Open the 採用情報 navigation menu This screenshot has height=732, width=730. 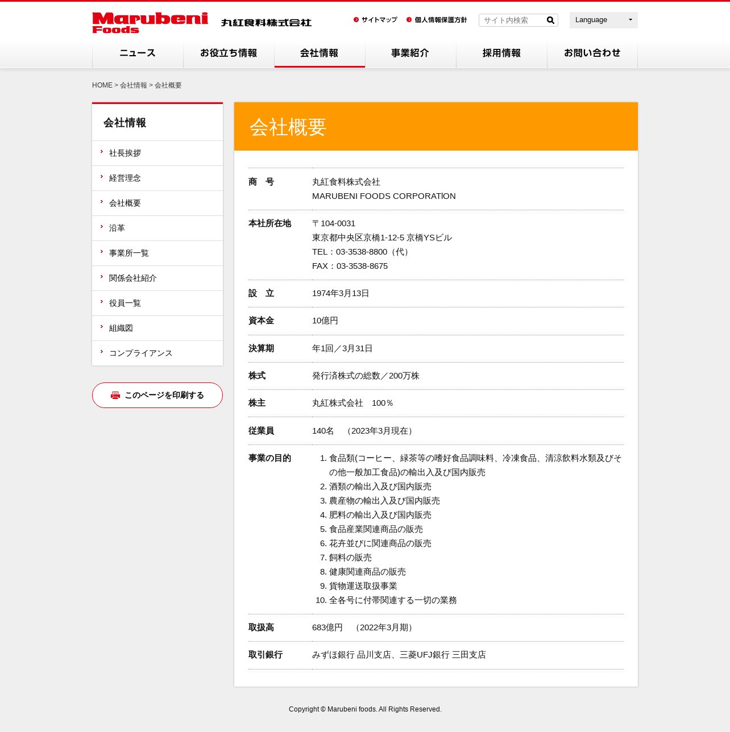[501, 53]
